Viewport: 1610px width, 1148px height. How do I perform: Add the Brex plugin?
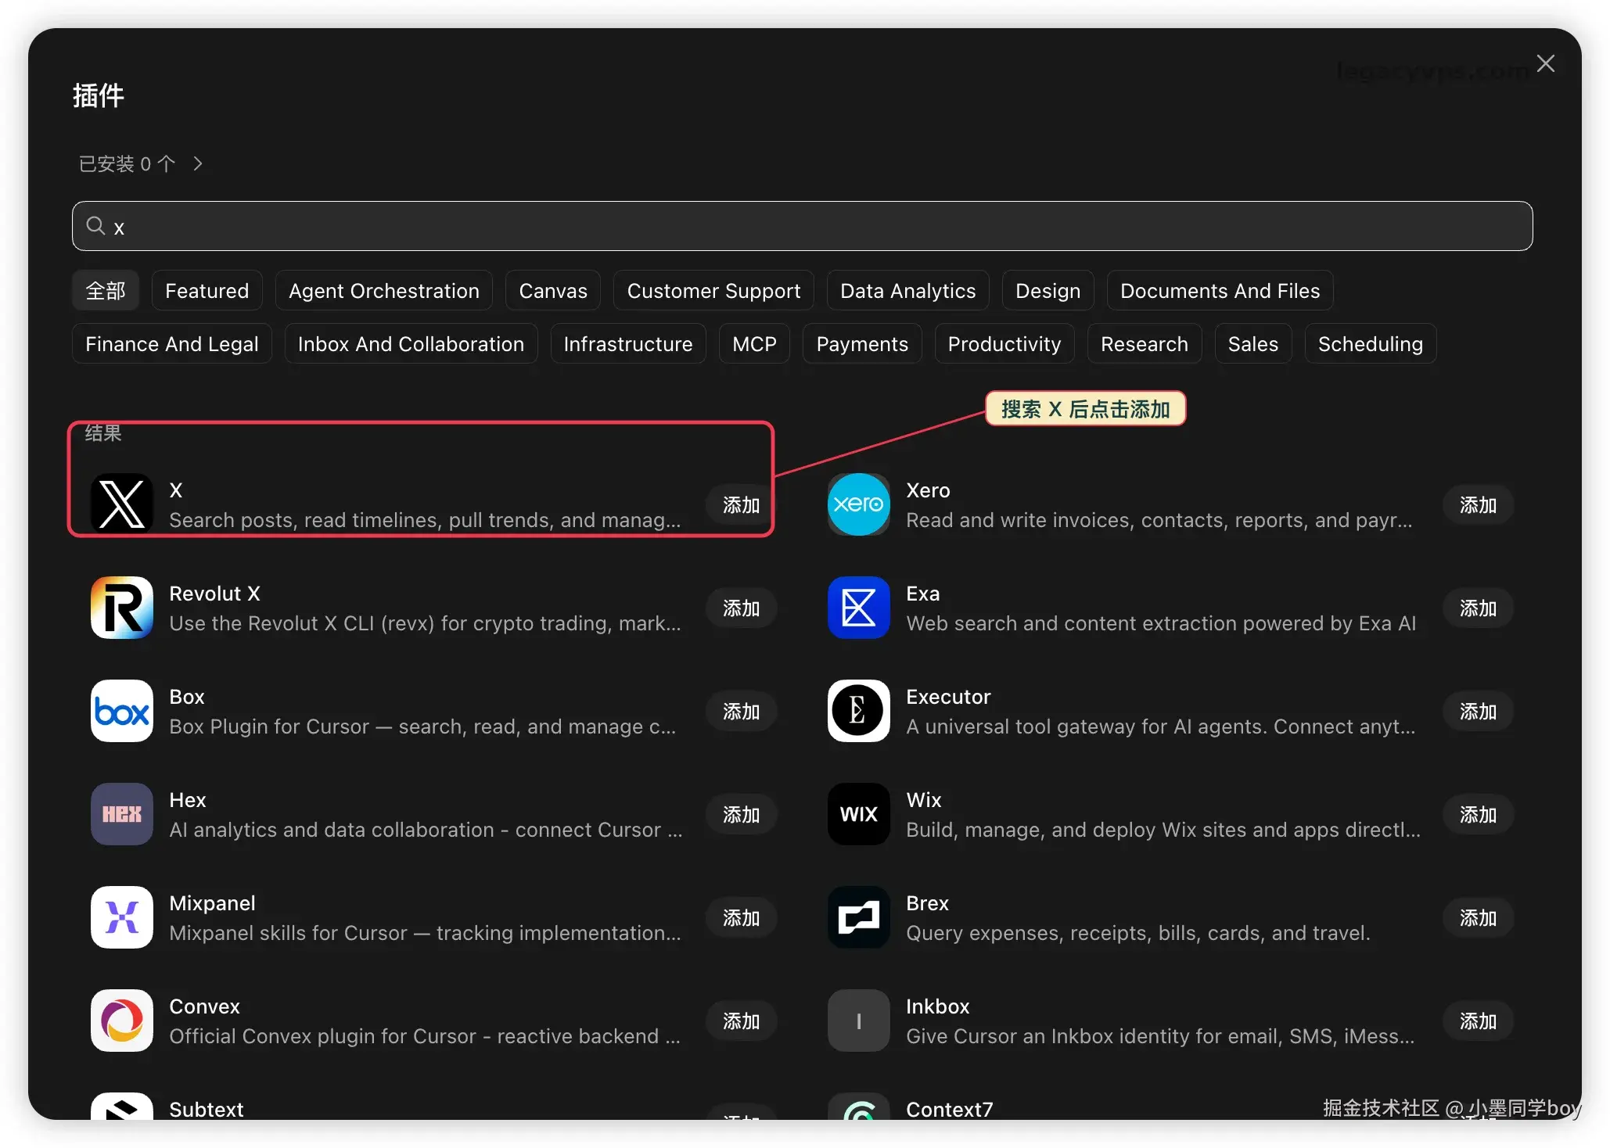coord(1478,918)
